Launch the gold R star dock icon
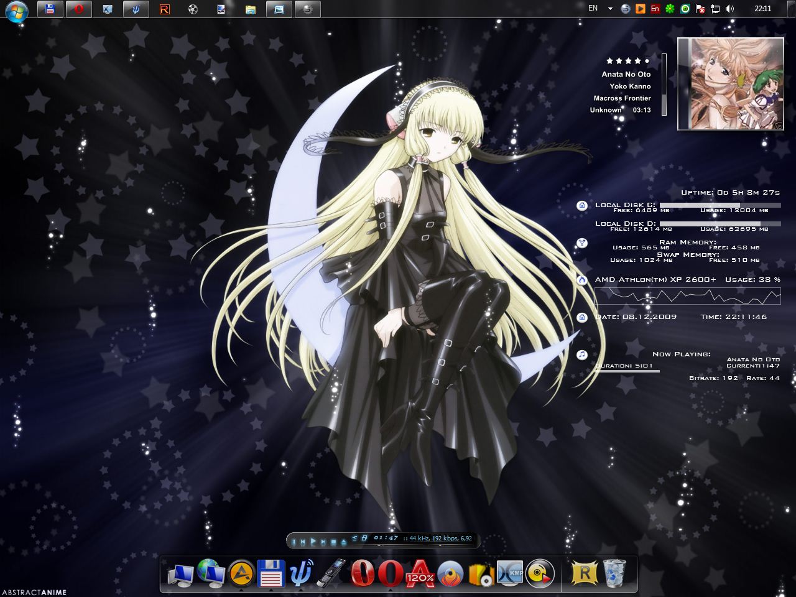 [x=584, y=573]
